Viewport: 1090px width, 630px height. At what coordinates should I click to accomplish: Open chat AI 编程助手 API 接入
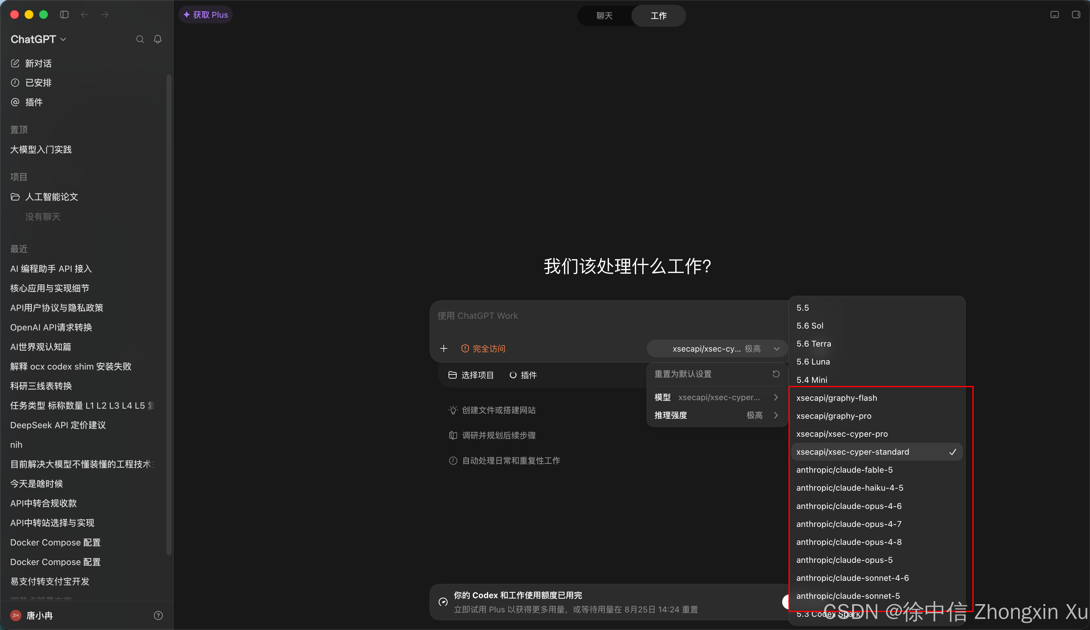(51, 269)
